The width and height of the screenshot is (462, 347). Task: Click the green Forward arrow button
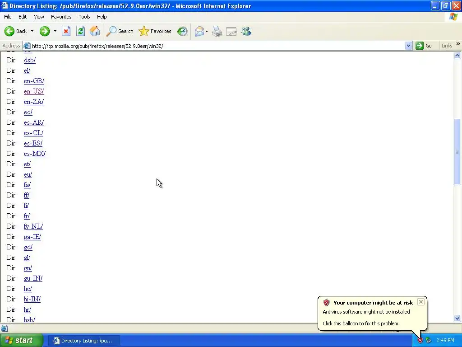tap(45, 31)
